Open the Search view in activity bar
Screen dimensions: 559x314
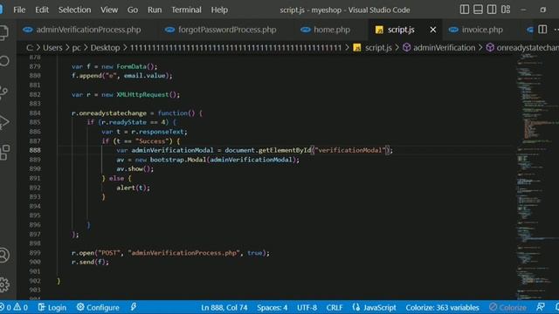(4, 61)
